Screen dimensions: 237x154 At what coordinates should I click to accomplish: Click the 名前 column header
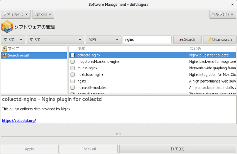(x=132, y=48)
